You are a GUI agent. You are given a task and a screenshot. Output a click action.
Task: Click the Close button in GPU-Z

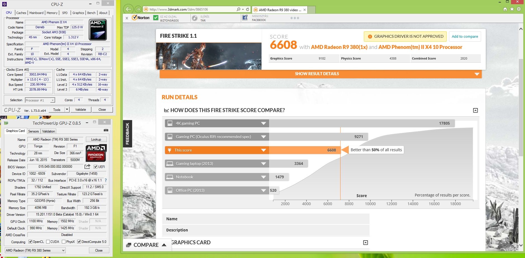(99, 250)
